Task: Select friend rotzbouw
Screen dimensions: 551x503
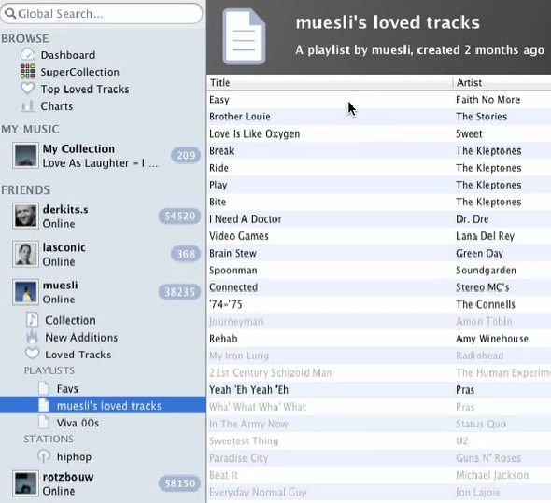Action: pos(103,483)
